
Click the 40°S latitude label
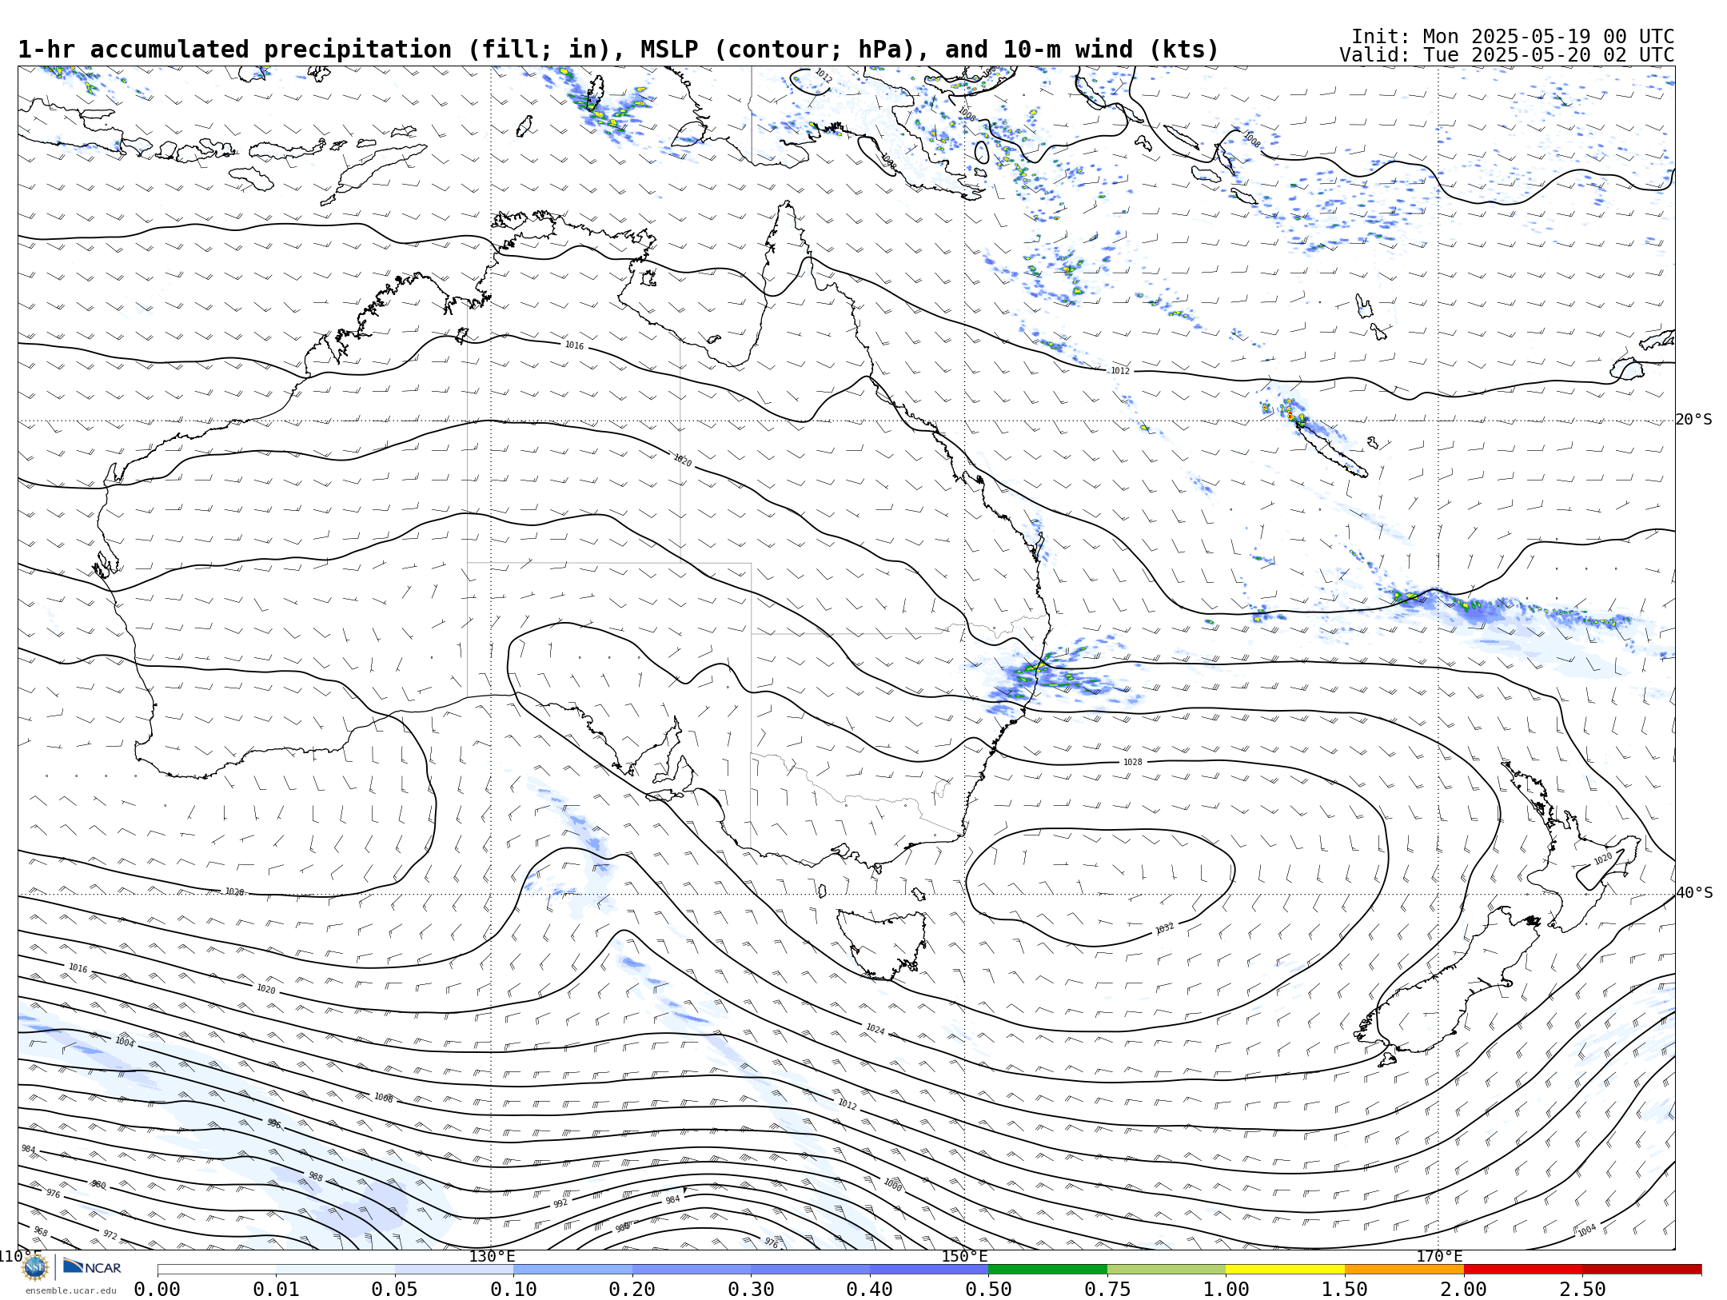coord(1694,893)
